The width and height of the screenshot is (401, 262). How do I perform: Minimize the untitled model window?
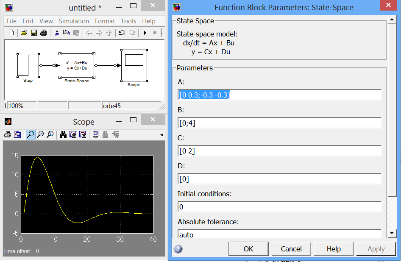[x=119, y=8]
